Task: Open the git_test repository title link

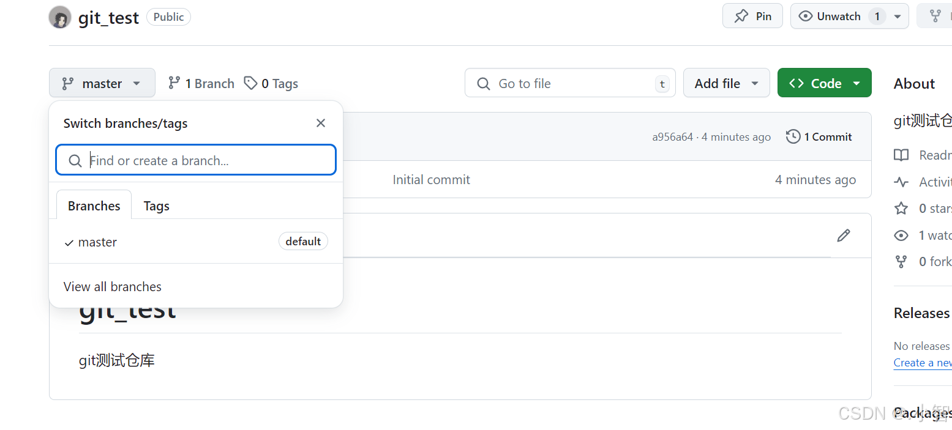Action: (108, 17)
